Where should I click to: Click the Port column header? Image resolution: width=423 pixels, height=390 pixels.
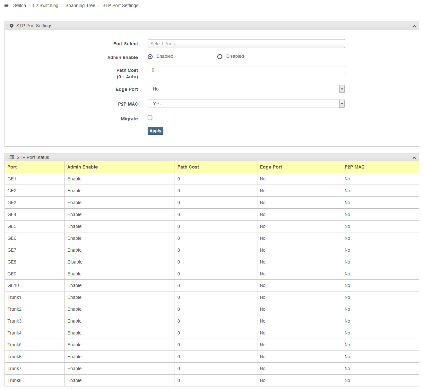[35, 167]
